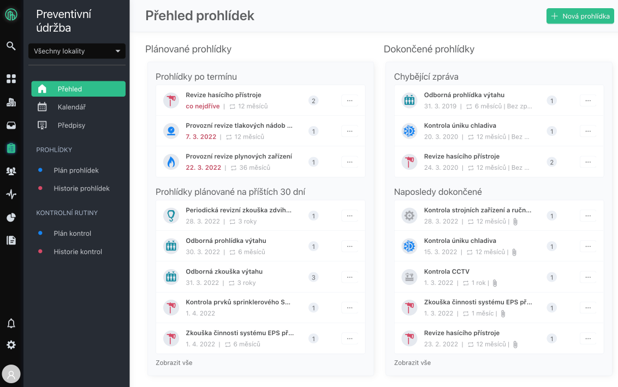Open the buildings icon in left rail
The width and height of the screenshot is (618, 387).
11,102
